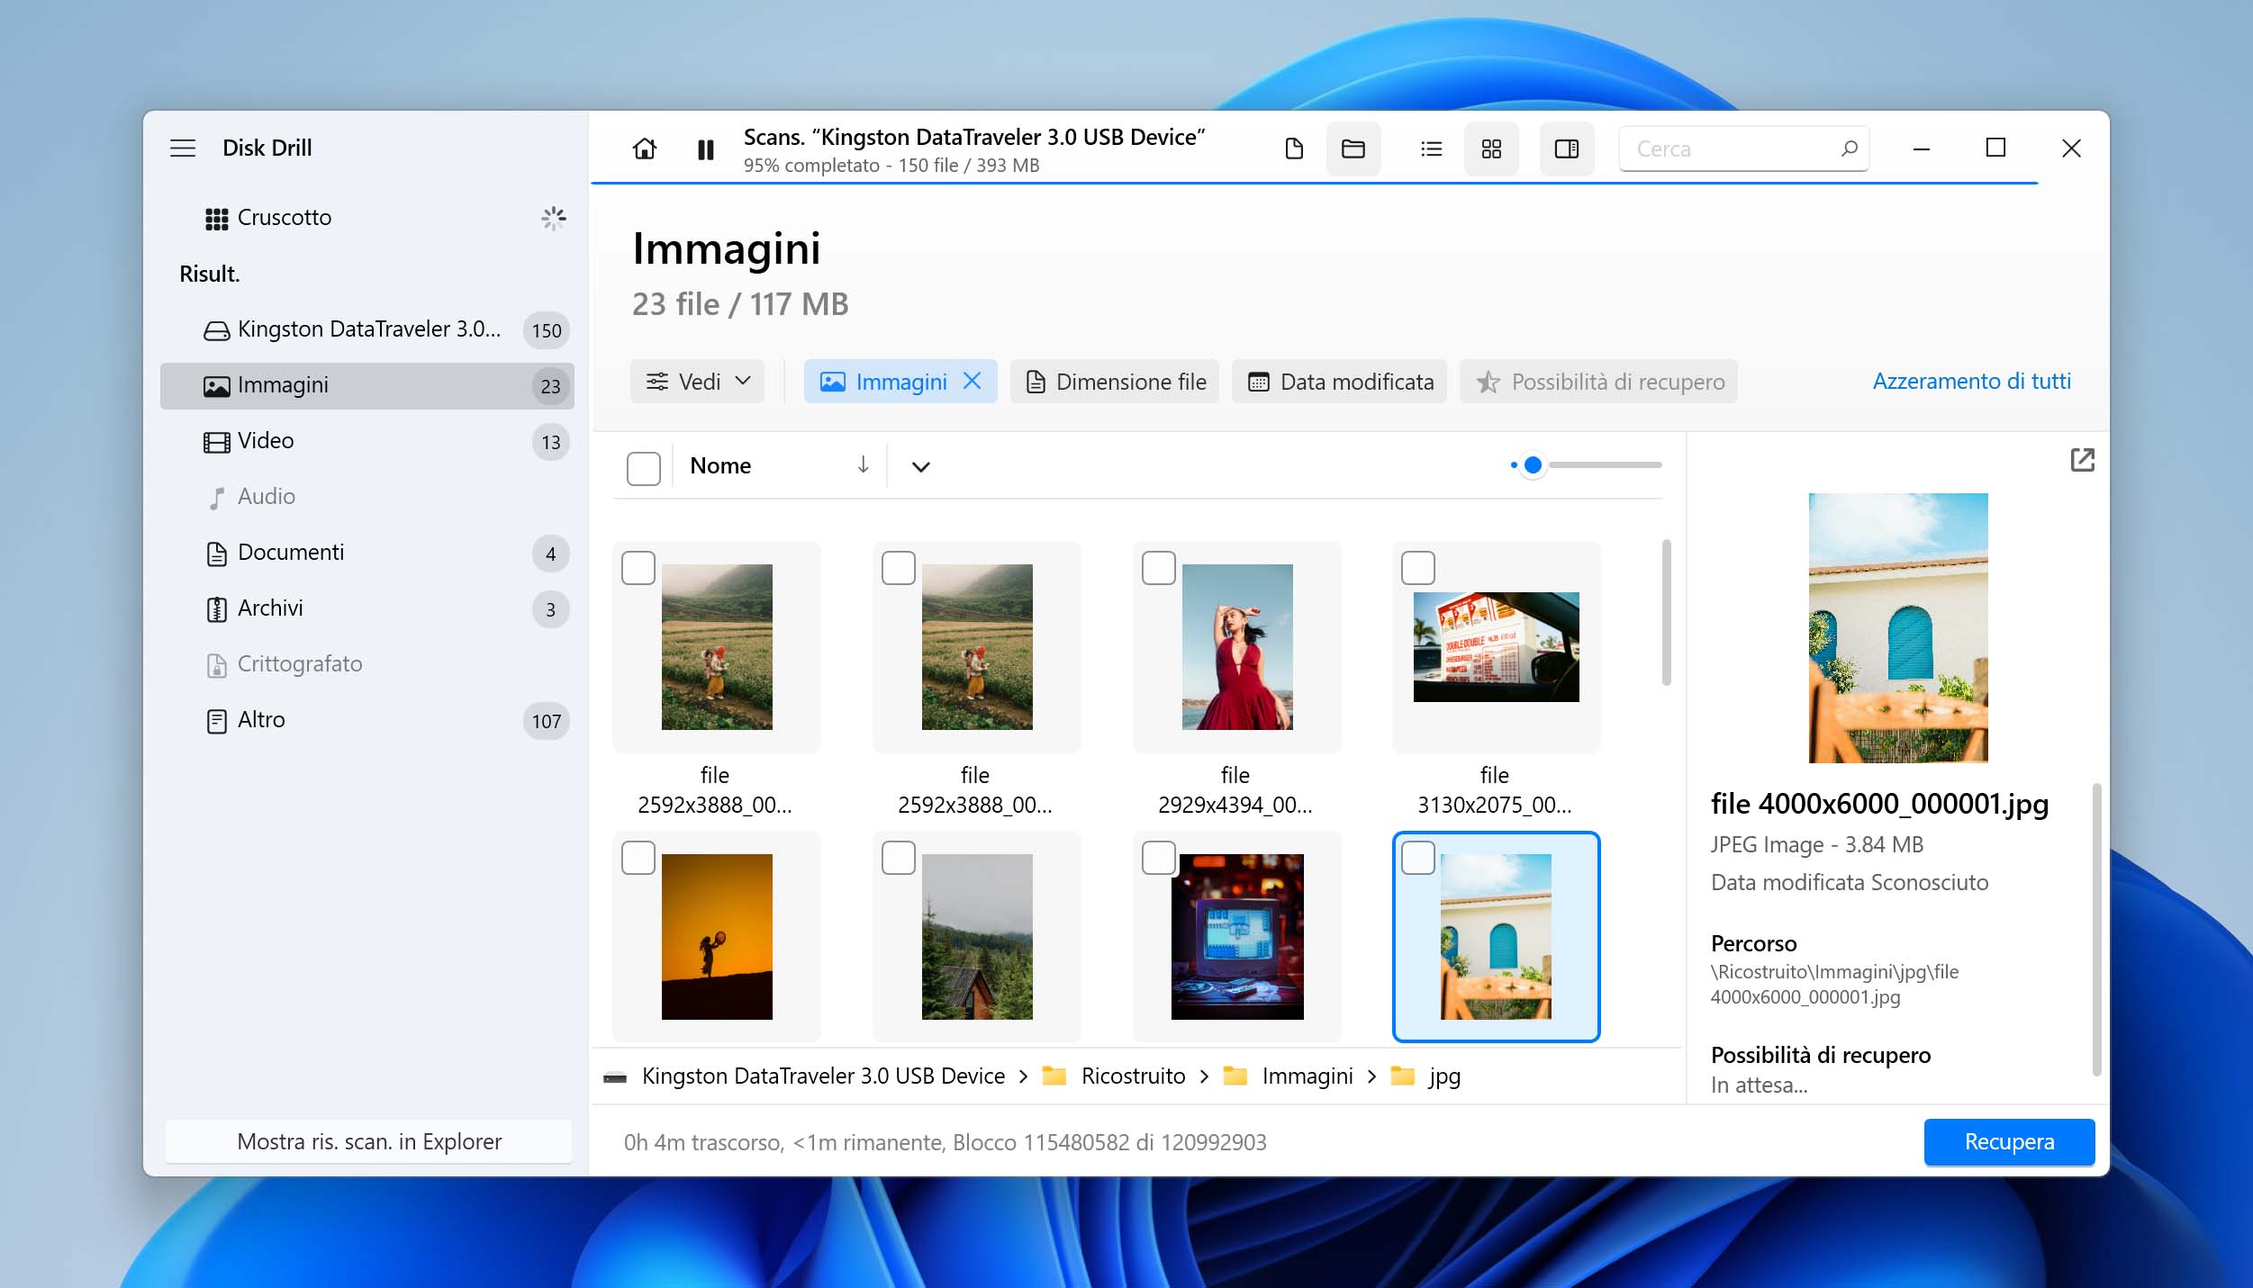Viewport: 2253px width, 1288px height.
Task: Go to the home screen icon
Action: 645,149
